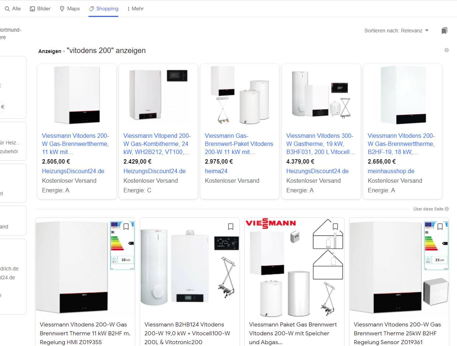457x346 pixels.
Task: Click the info icon beside the ads heading
Action: pyautogui.click(x=447, y=50)
